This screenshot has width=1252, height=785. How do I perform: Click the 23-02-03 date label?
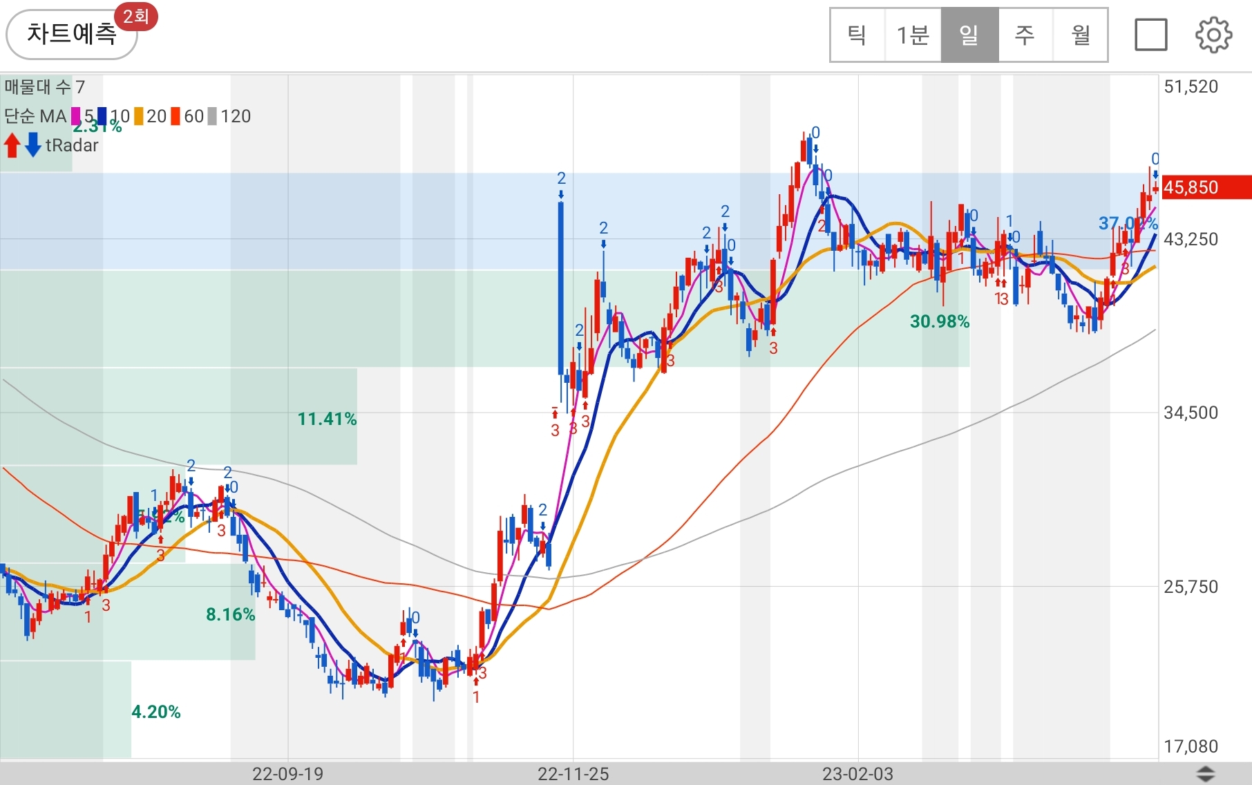click(858, 774)
